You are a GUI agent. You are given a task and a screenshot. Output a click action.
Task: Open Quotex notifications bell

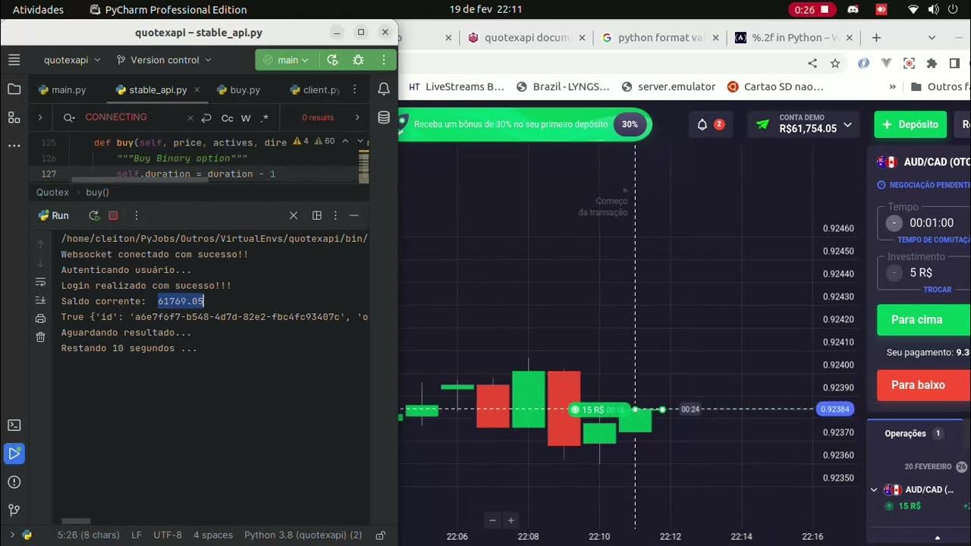(702, 124)
